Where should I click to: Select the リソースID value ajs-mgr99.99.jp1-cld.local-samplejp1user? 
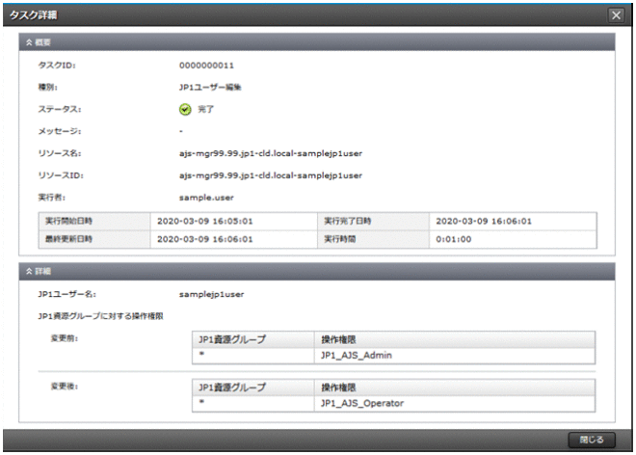(x=271, y=175)
